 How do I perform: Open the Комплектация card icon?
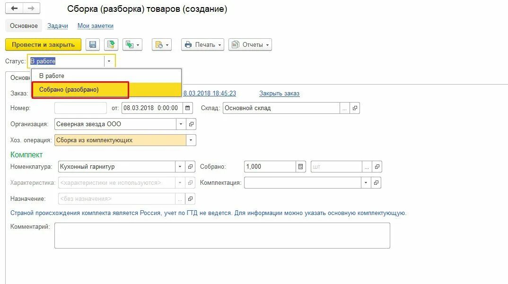(376, 183)
